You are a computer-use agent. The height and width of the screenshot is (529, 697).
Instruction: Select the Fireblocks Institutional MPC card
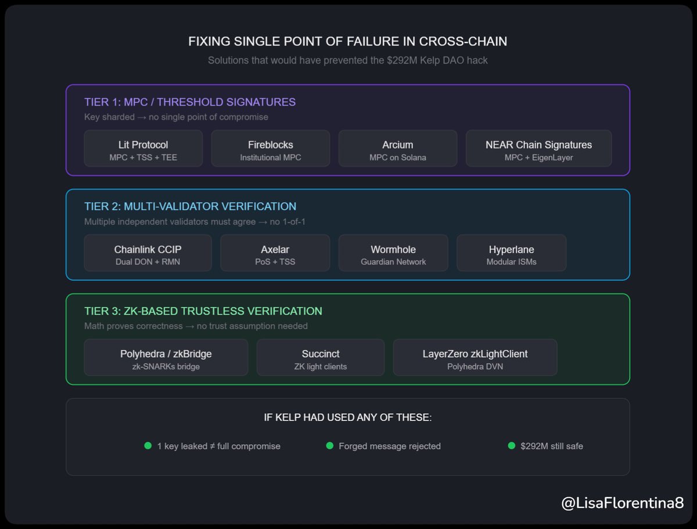[x=271, y=149]
